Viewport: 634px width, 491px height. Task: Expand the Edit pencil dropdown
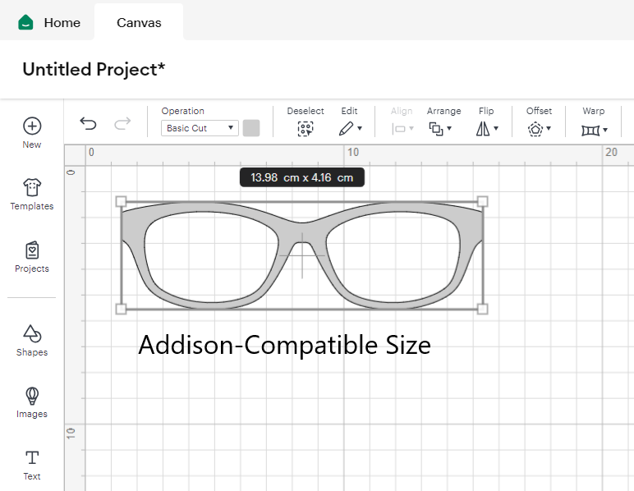pos(350,129)
